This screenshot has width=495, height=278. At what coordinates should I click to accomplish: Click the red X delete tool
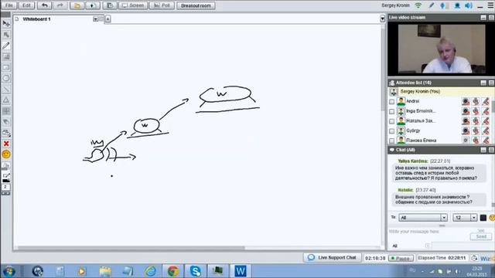click(6, 144)
